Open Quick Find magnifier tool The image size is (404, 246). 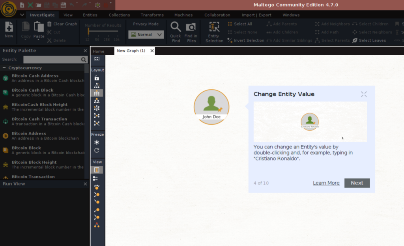coord(176,32)
